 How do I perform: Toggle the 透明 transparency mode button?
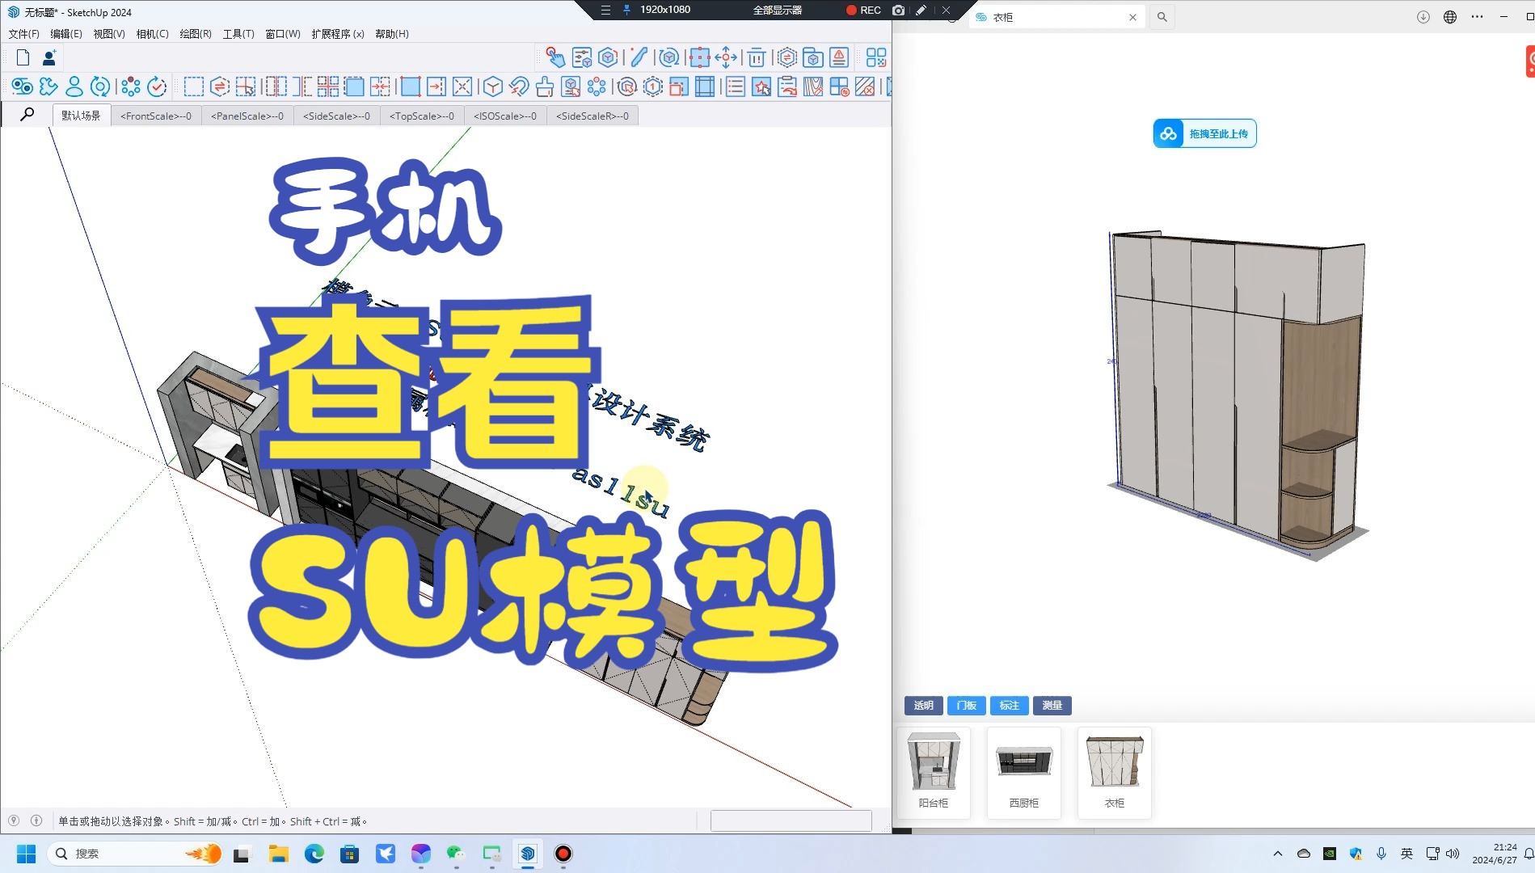[x=923, y=706]
